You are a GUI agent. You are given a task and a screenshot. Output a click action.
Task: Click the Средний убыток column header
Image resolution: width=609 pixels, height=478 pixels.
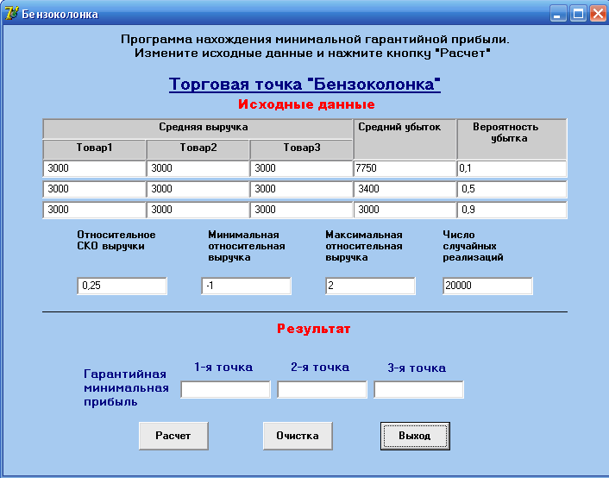point(405,139)
